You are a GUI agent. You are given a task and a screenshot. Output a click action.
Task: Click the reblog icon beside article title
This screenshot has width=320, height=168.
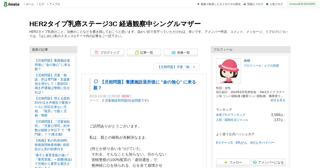[x=96, y=82]
